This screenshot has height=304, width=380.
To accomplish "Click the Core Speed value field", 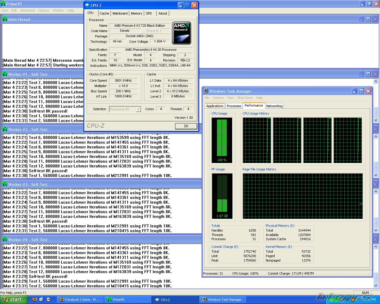I will [123, 80].
